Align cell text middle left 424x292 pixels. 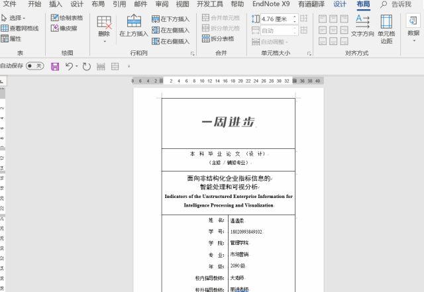[323, 30]
